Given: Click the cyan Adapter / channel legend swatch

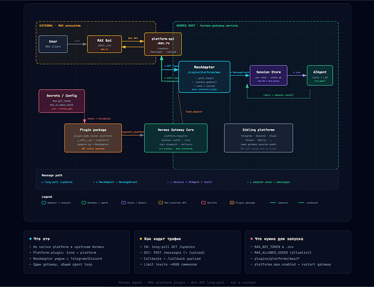Looking at the screenshot, I should pos(44,203).
